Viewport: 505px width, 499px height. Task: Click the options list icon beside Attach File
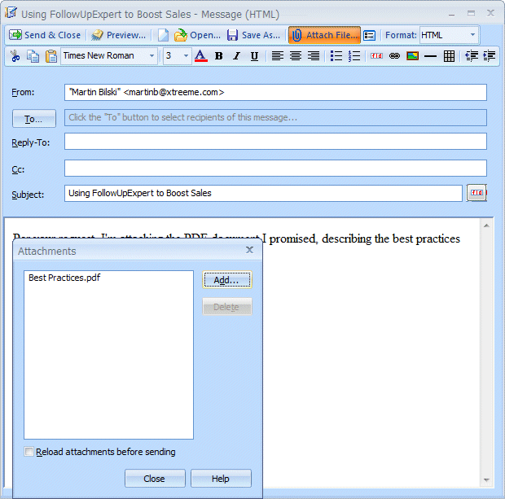pos(369,36)
